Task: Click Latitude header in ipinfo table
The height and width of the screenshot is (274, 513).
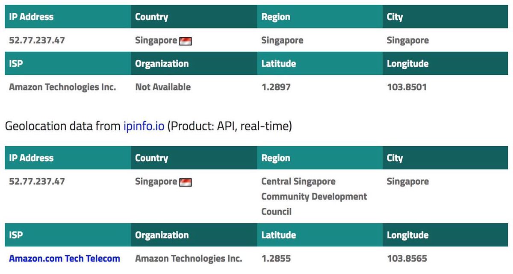Action: (x=320, y=235)
